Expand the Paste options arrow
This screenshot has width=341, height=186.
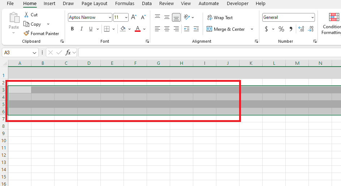[x=13, y=33]
